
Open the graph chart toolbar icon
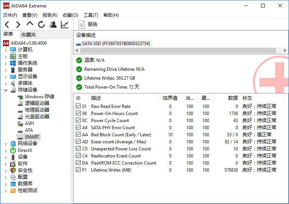pyautogui.click(x=65, y=25)
